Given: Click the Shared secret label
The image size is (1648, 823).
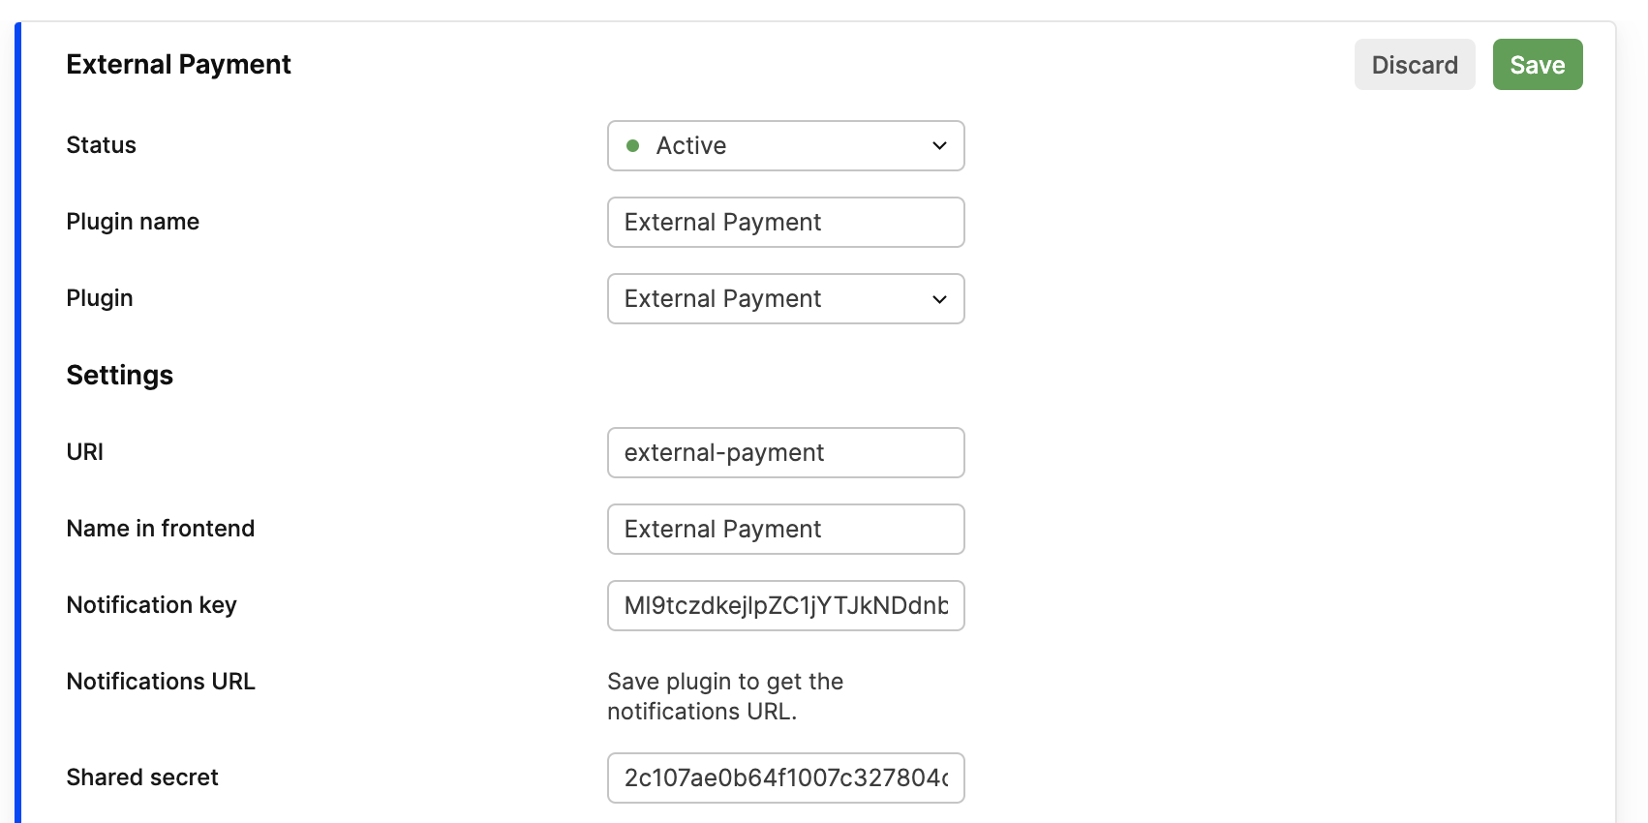Looking at the screenshot, I should pos(142,777).
